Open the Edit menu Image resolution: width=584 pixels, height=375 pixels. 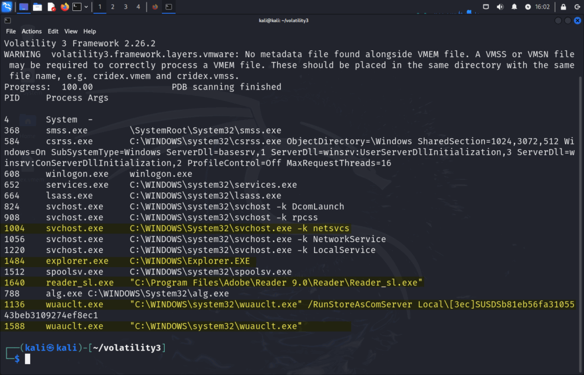click(x=53, y=31)
